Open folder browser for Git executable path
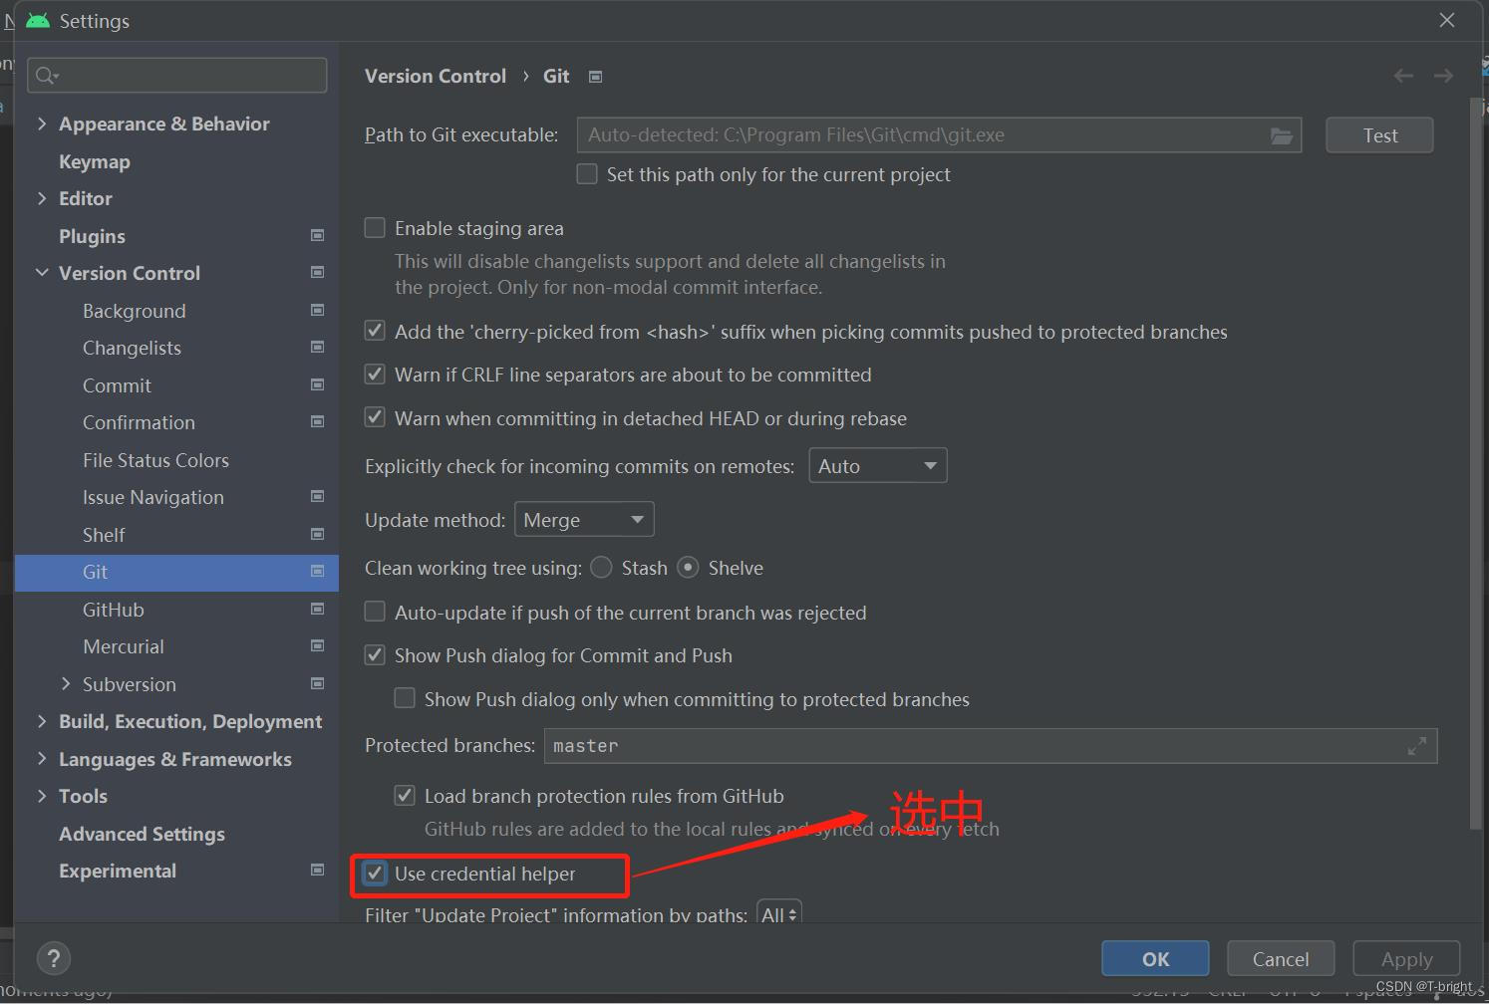Screen dimensions: 1489x1004 [x=1282, y=134]
